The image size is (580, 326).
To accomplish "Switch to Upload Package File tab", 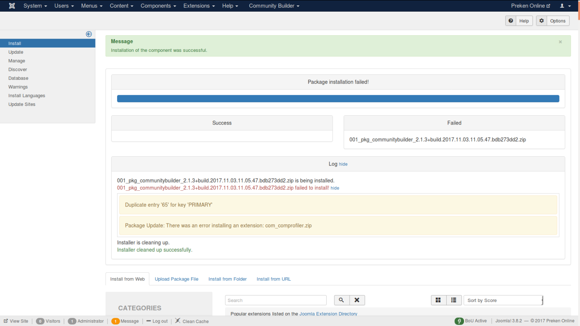I will [x=176, y=279].
